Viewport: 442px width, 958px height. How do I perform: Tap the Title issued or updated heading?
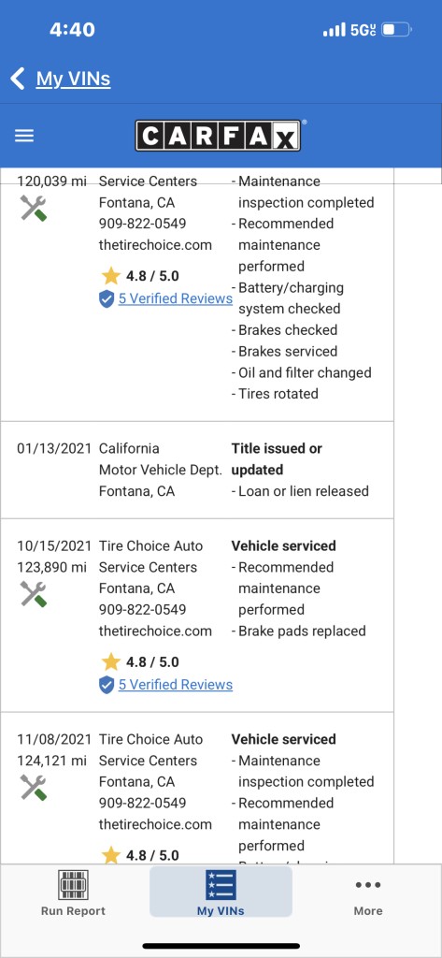(277, 458)
